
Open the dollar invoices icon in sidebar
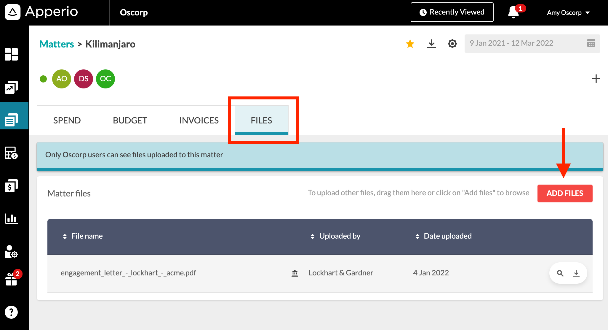pyautogui.click(x=11, y=186)
